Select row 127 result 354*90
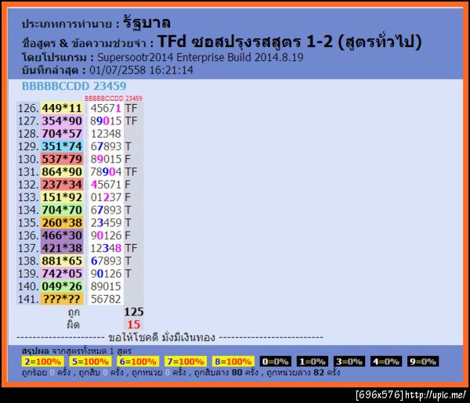470x403 pixels. click(x=62, y=121)
